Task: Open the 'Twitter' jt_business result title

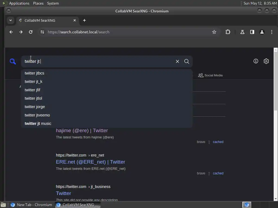Action: click(64, 193)
